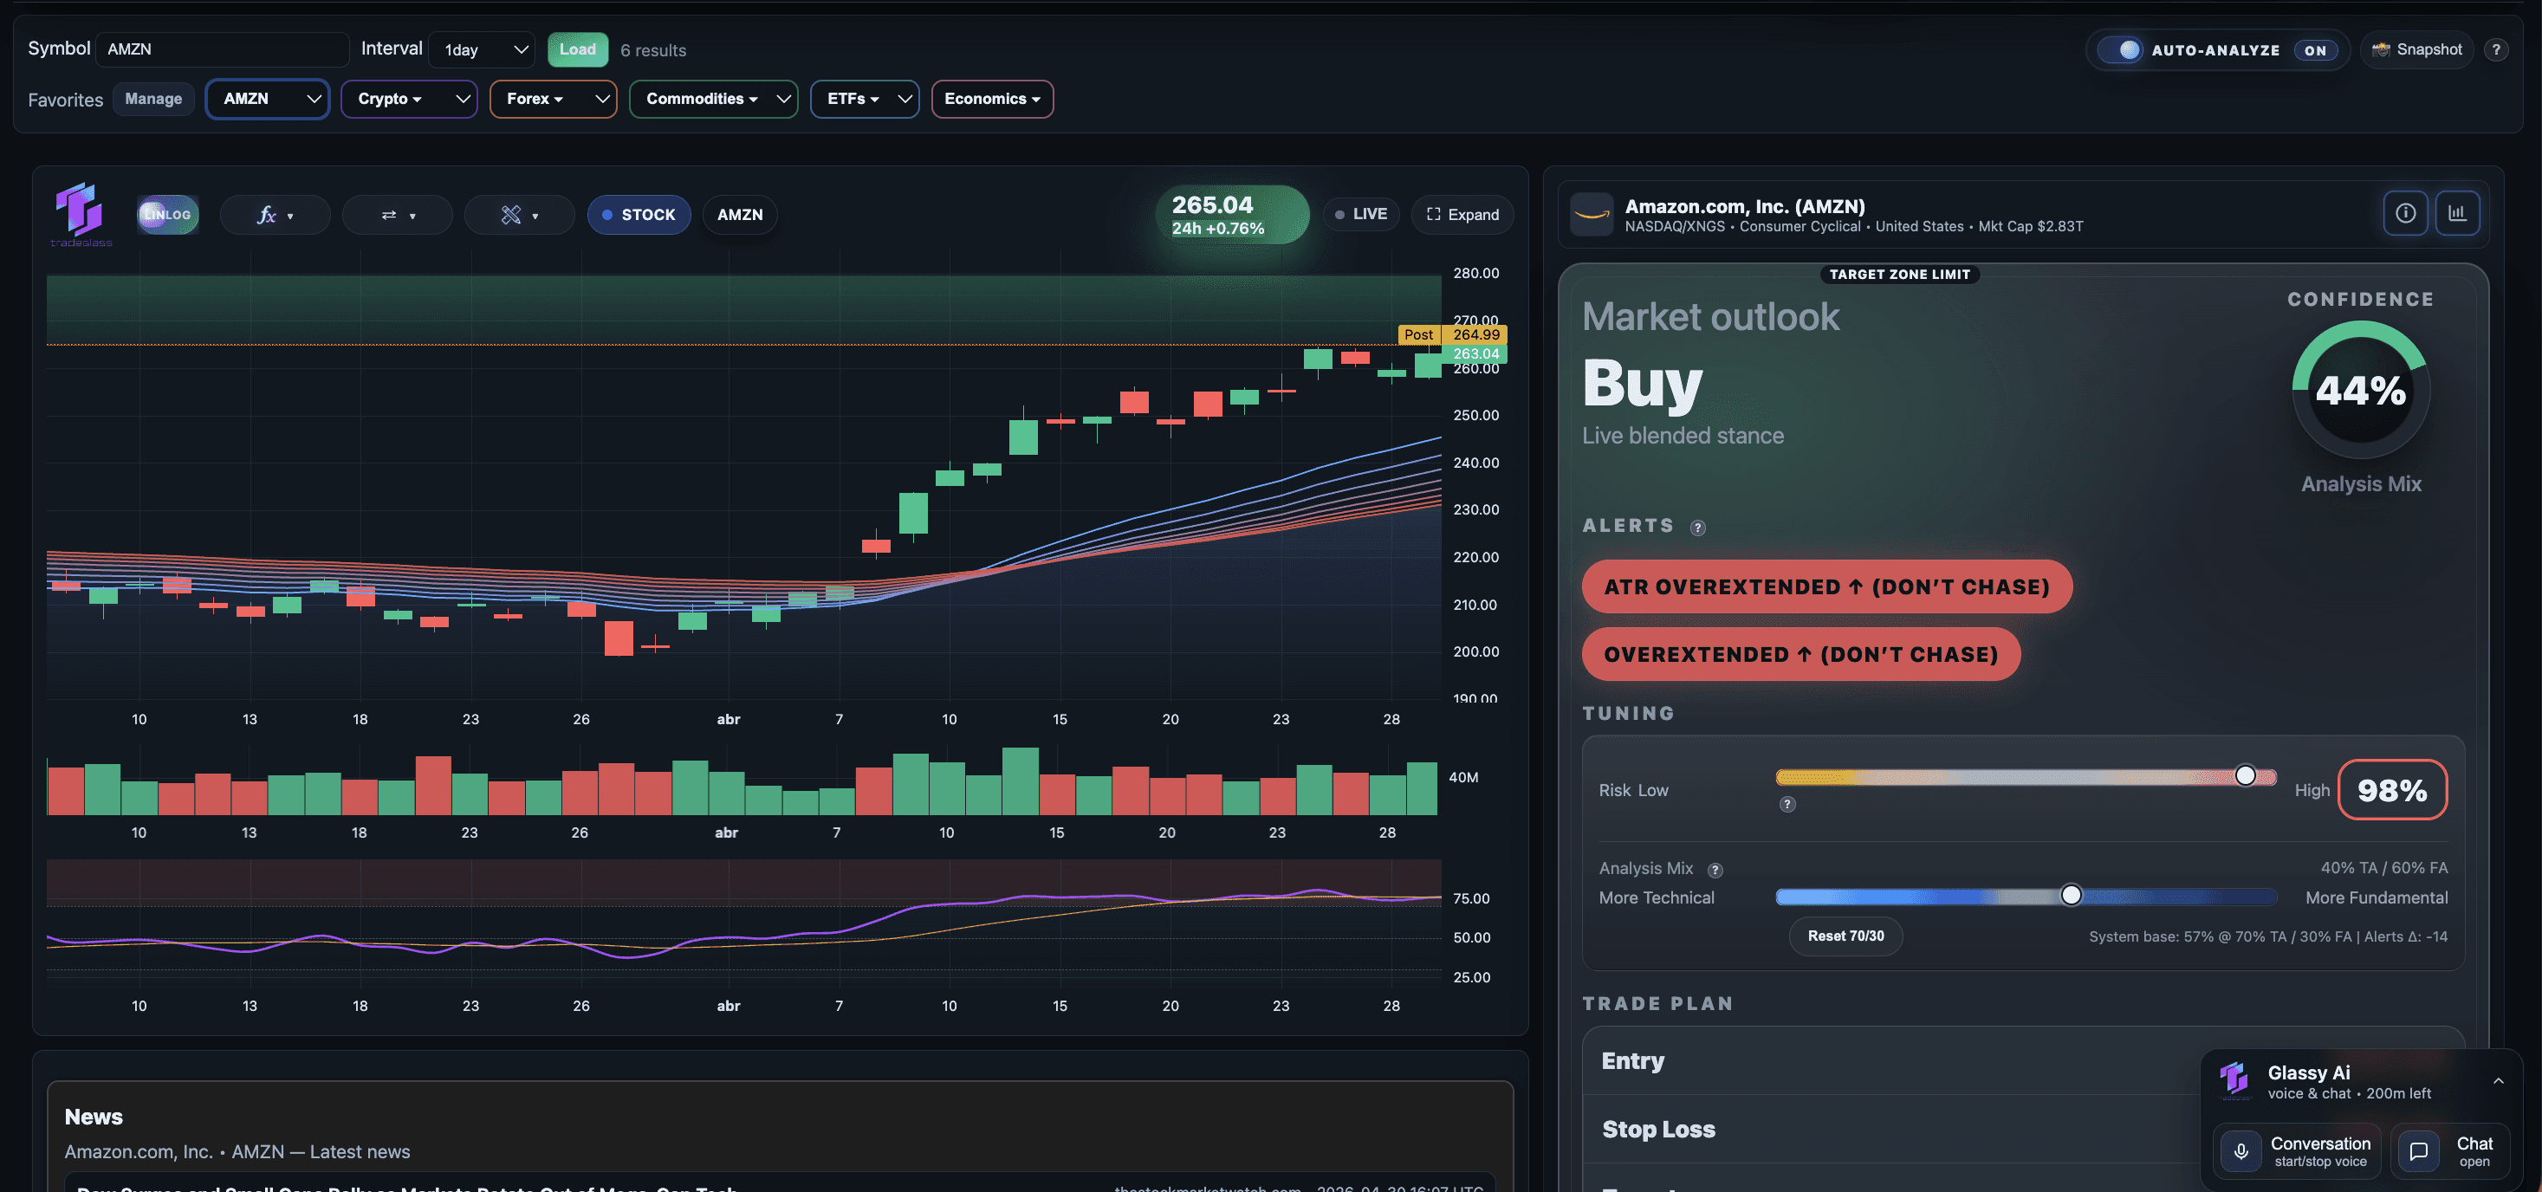Click the Manage favorites button
This screenshot has height=1192, width=2542.
click(153, 99)
